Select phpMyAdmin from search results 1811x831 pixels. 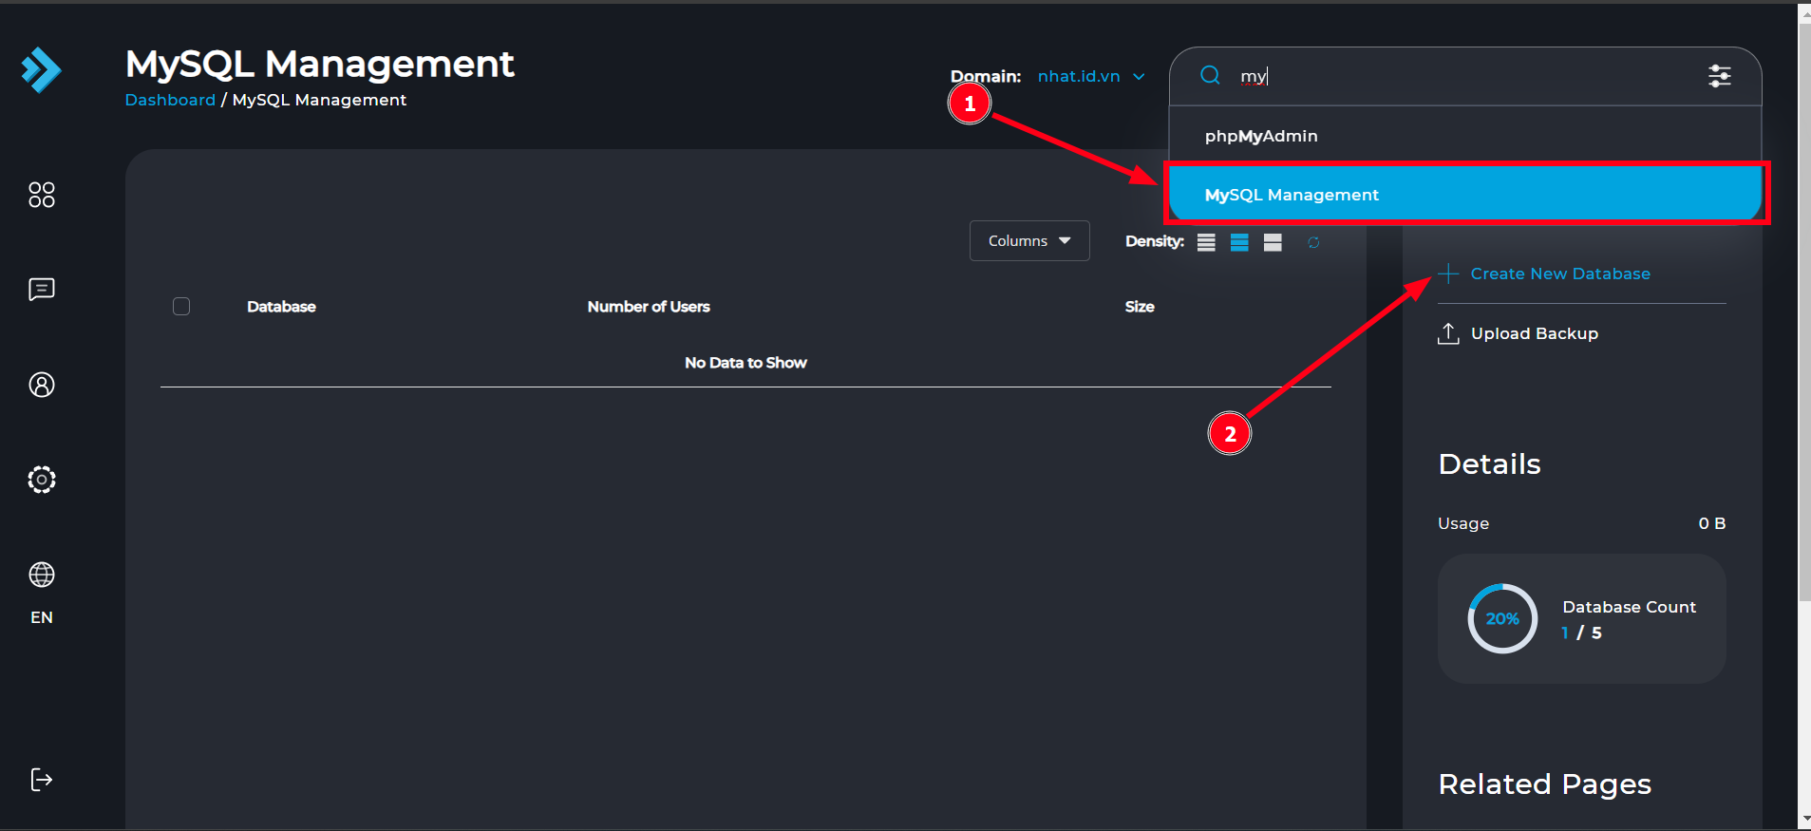tap(1465, 136)
